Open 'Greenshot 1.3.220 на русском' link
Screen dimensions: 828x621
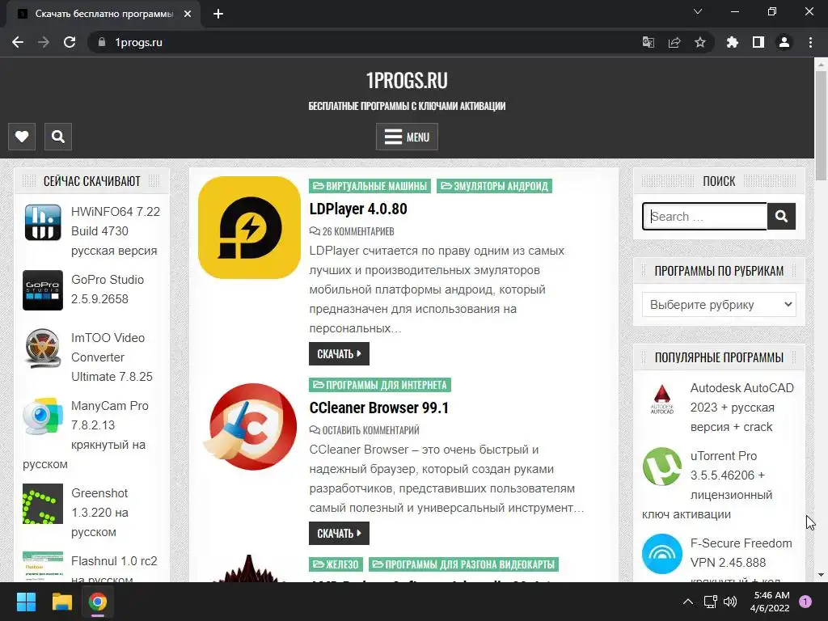pyautogui.click(x=99, y=512)
